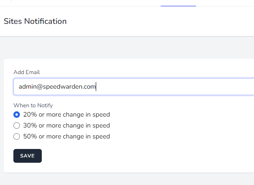
Task: Click the admin@speedwarden.com text in email field
Action: tap(57, 87)
